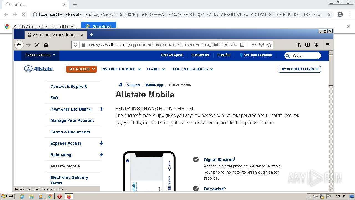Image resolution: width=355 pixels, height=200 pixels.
Task: Click Firefox forward arrow button
Action: tap(28, 45)
